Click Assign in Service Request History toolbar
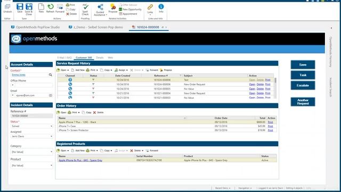341x192 pixels. point(121,70)
